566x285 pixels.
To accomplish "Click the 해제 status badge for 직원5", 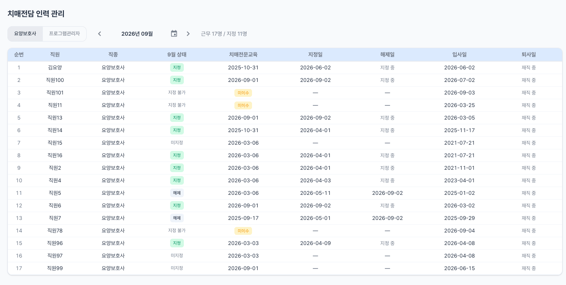I will point(177,193).
